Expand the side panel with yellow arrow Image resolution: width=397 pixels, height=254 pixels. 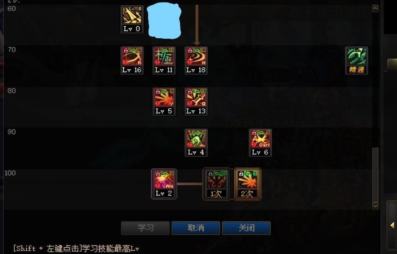392,225
